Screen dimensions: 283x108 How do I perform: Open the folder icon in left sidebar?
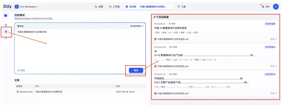6,15
